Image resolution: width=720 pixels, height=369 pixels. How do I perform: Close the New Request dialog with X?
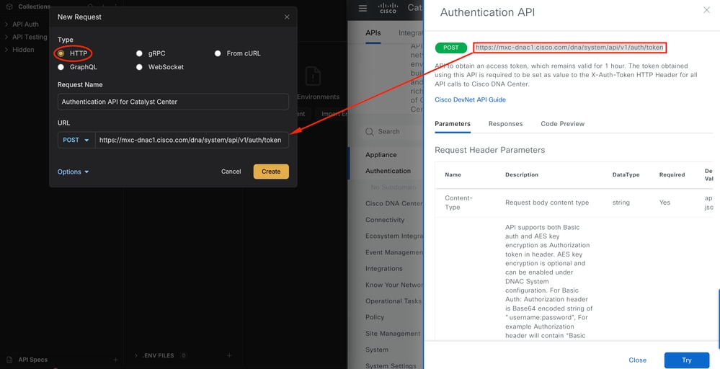coord(287,17)
